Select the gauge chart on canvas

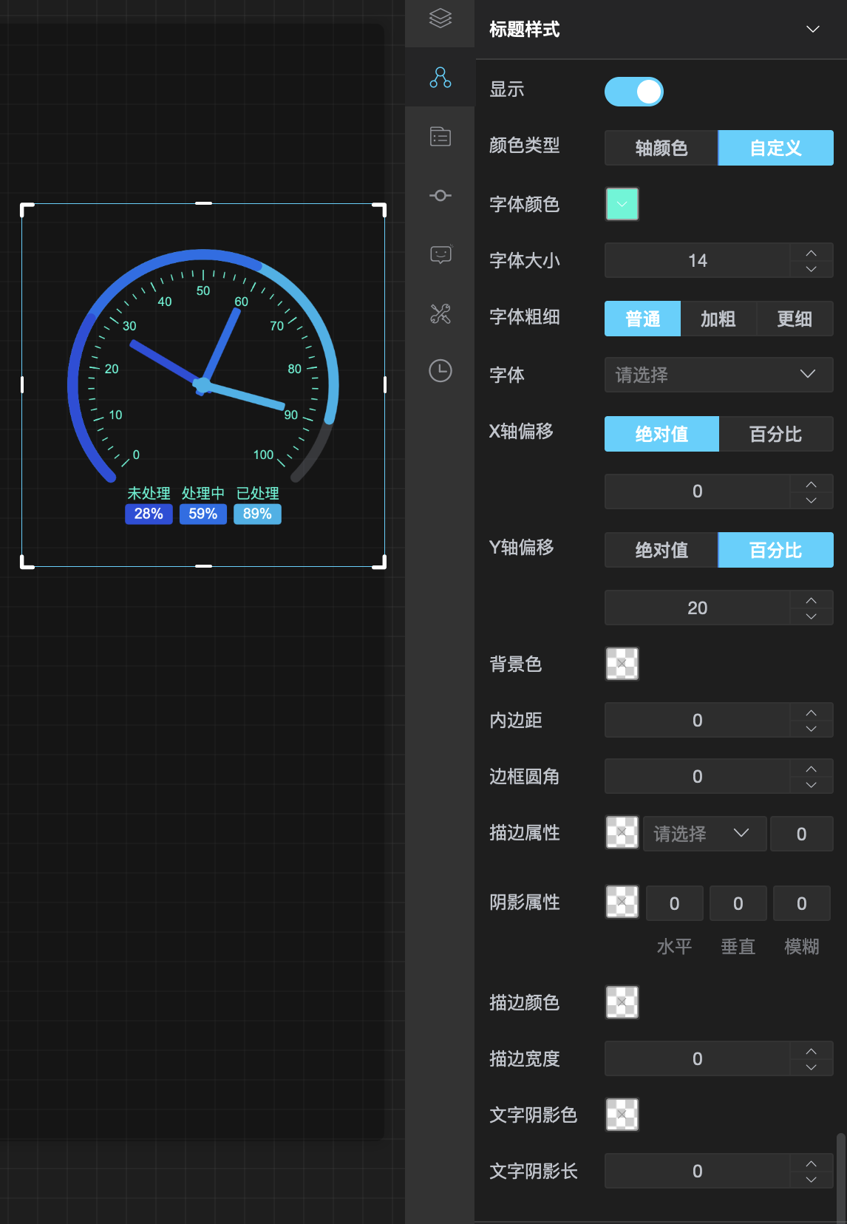click(203, 385)
